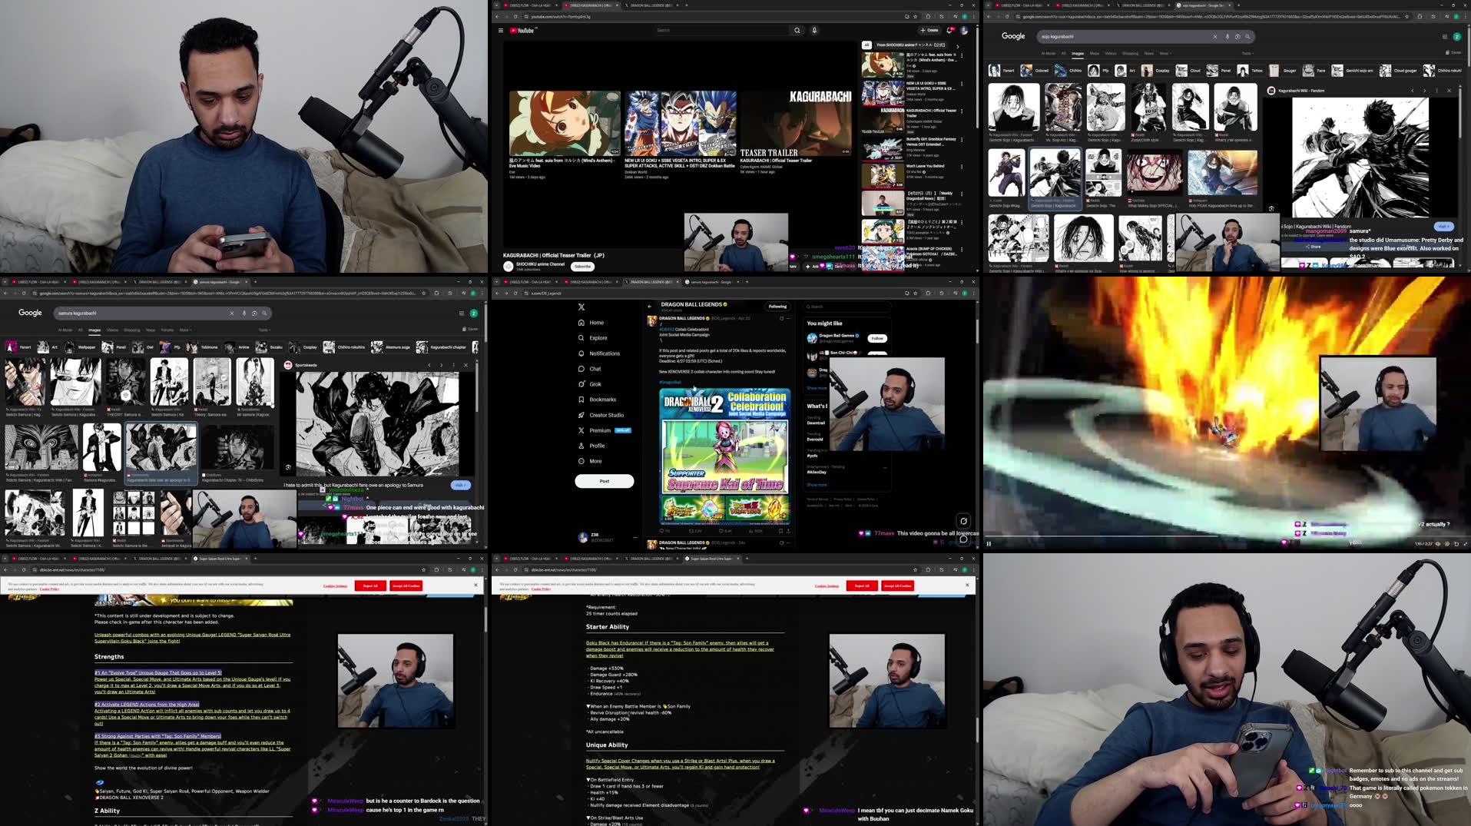The width and height of the screenshot is (1471, 826).
Task: Open the YouTube hamburger guide menu
Action: (x=501, y=30)
